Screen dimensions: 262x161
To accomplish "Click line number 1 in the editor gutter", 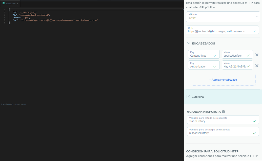I will [x=5, y=10].
